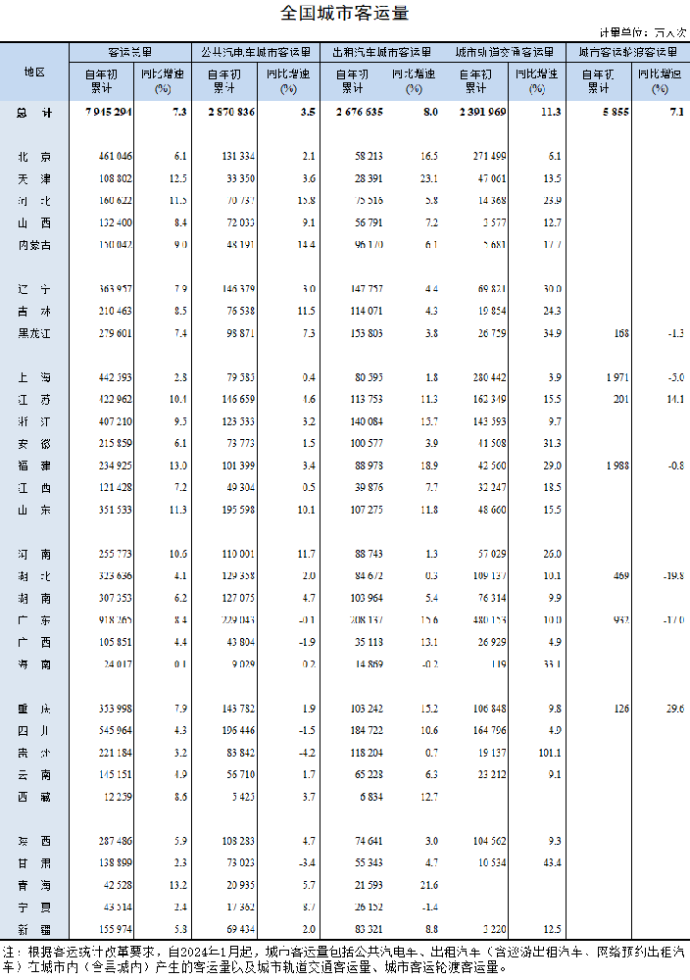Click the 总计 row label

point(34,113)
